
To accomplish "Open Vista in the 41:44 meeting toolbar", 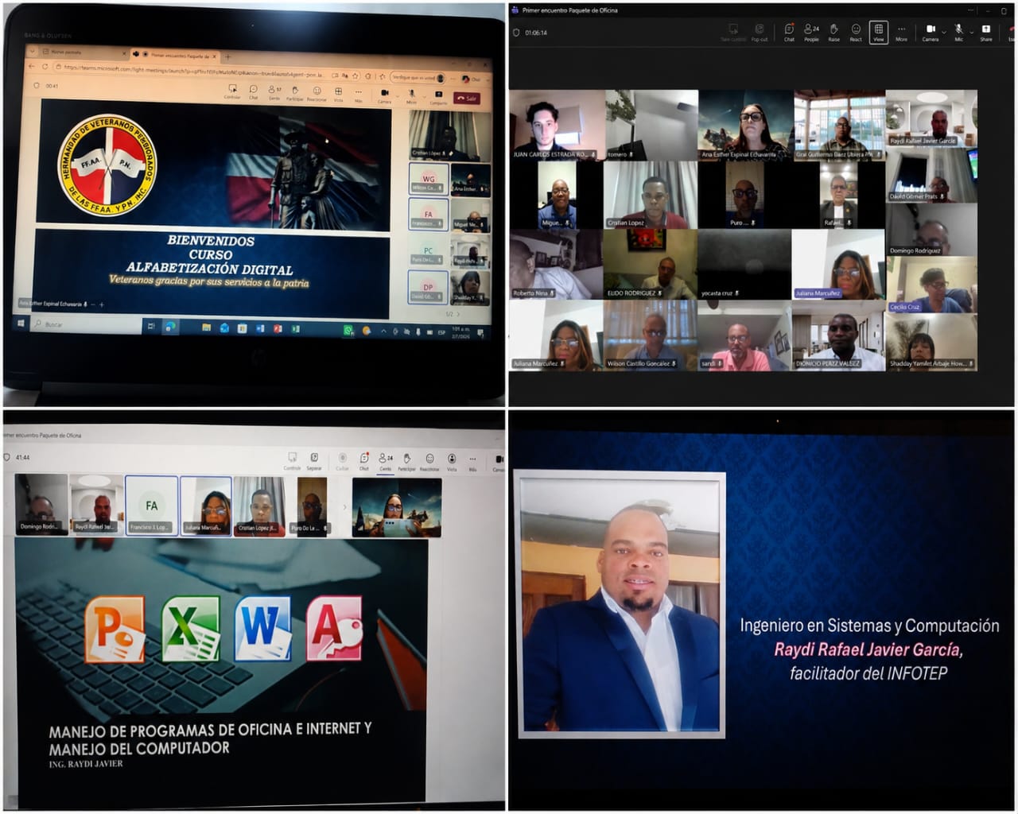I will (x=452, y=463).
